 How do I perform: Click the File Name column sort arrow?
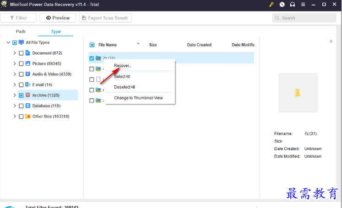point(138,44)
